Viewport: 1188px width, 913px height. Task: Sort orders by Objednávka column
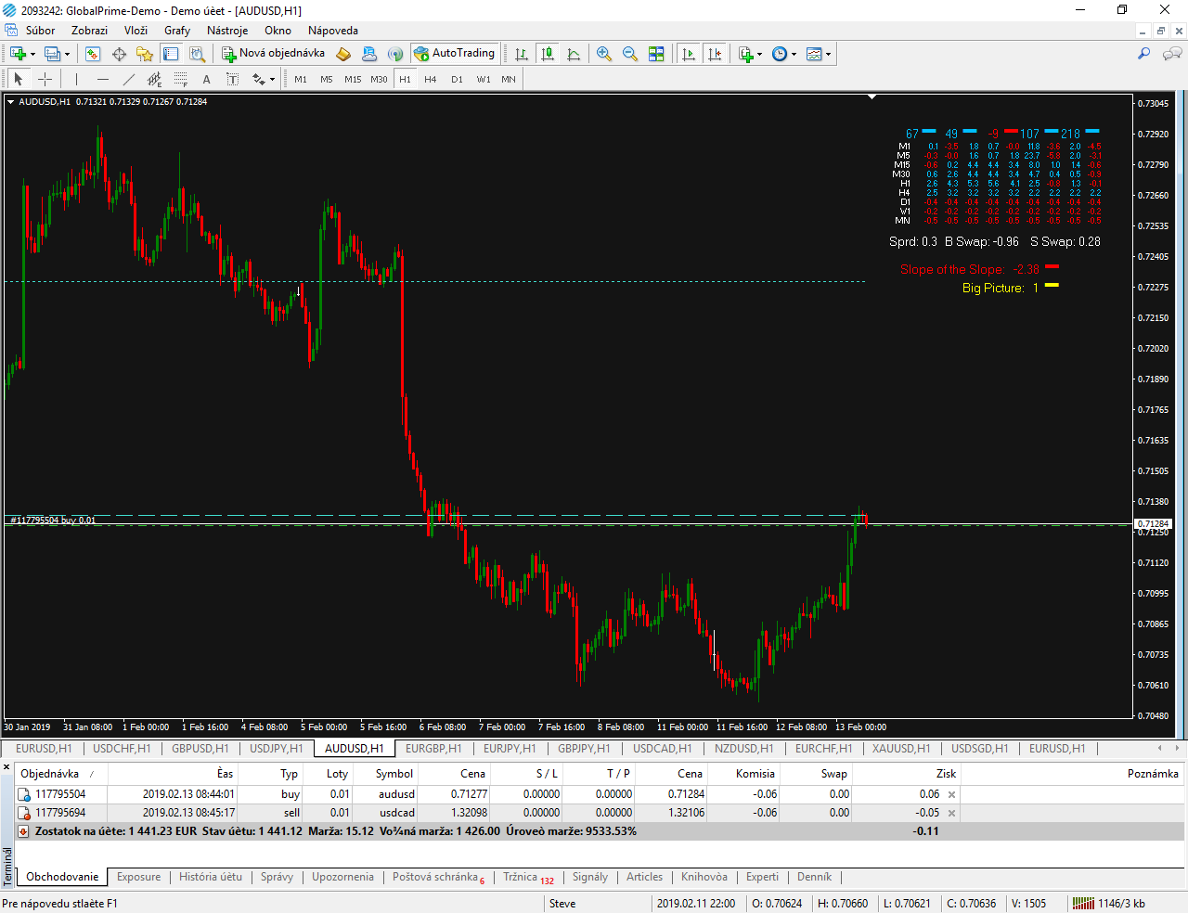(x=61, y=774)
